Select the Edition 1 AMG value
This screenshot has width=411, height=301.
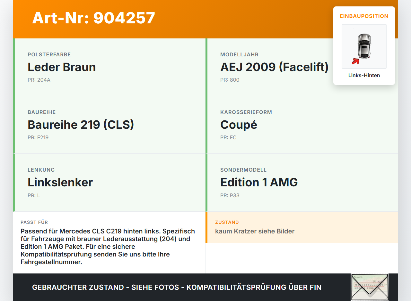(259, 183)
